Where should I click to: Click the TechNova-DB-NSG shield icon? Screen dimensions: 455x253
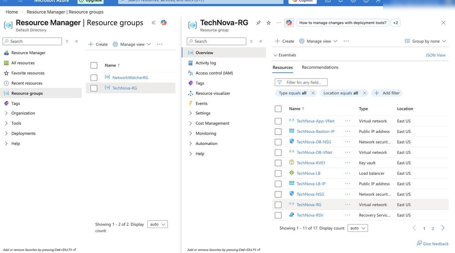pos(292,141)
